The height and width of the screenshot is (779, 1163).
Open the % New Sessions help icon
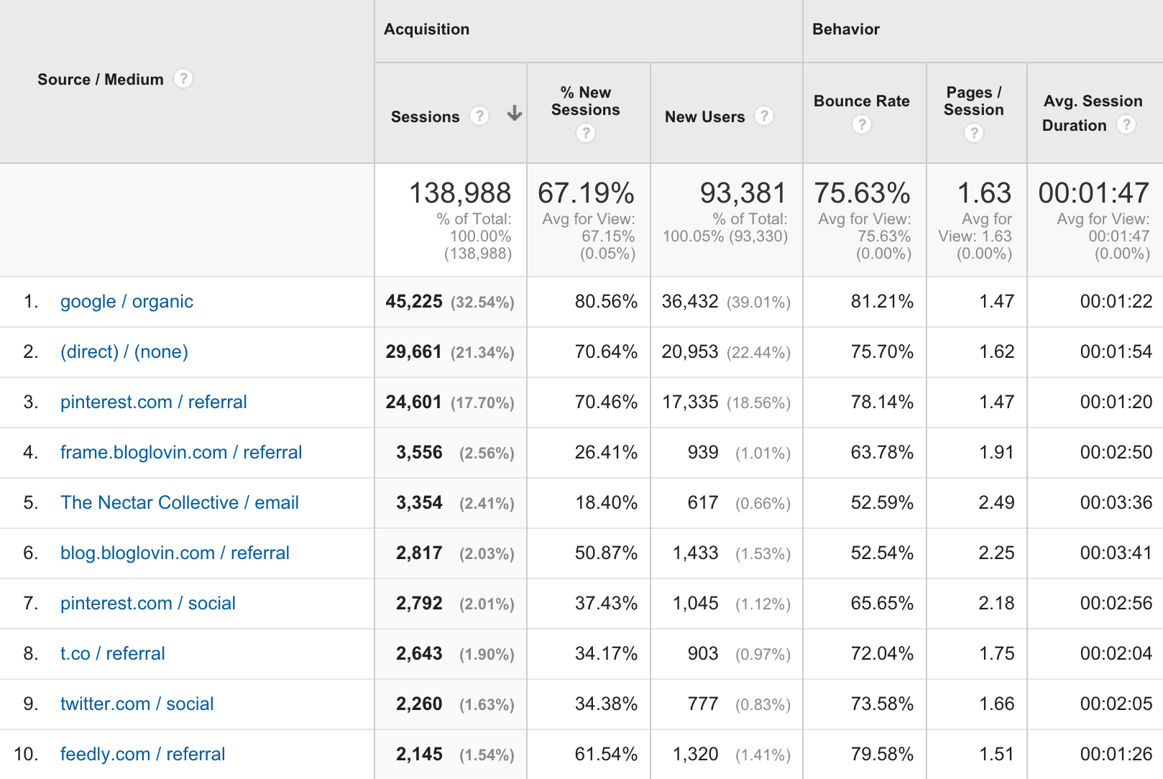tap(586, 133)
